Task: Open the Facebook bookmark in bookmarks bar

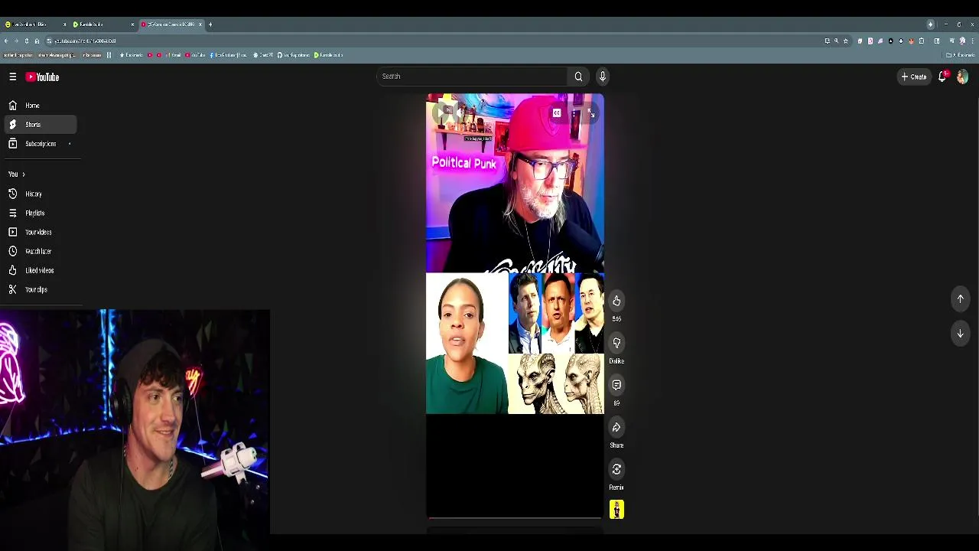Action: (x=228, y=55)
